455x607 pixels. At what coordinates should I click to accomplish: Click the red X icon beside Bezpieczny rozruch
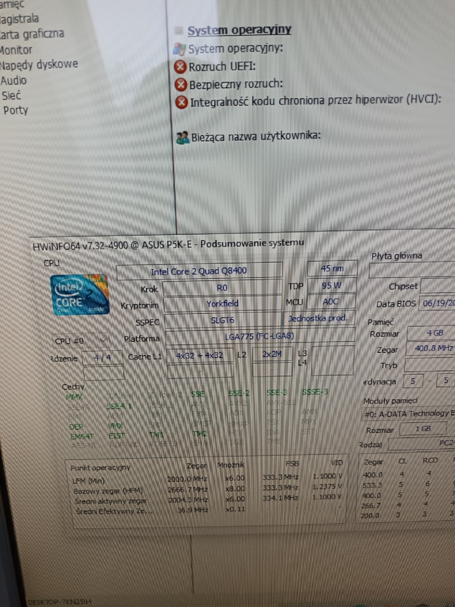click(x=181, y=84)
